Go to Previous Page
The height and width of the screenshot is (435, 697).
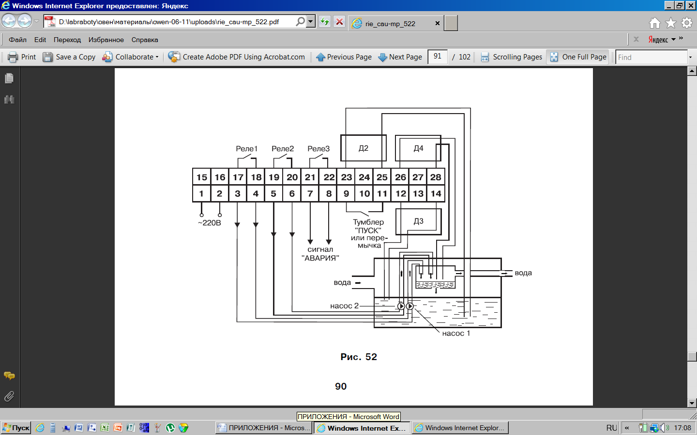[x=344, y=57]
